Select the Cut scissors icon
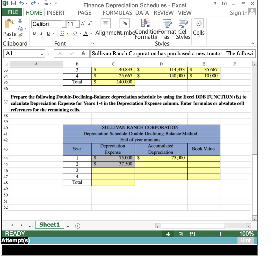 click(x=20, y=21)
